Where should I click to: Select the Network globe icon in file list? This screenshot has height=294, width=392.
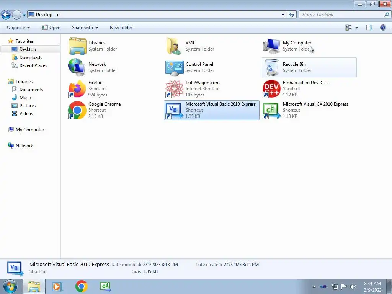tap(77, 67)
